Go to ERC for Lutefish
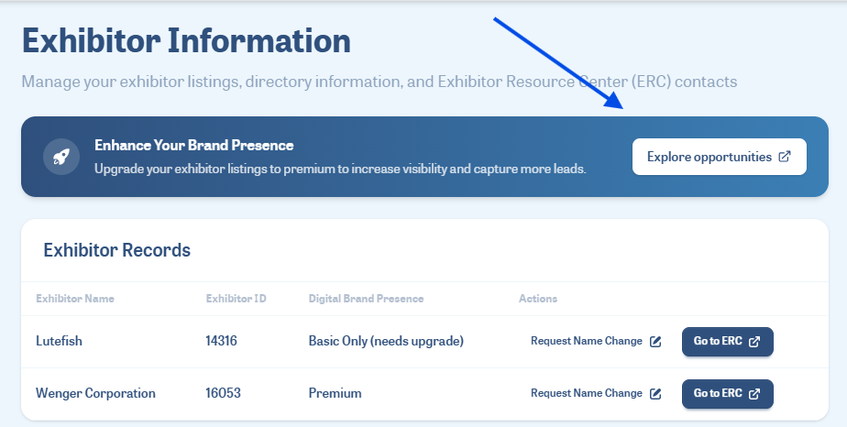The image size is (847, 427). 728,341
